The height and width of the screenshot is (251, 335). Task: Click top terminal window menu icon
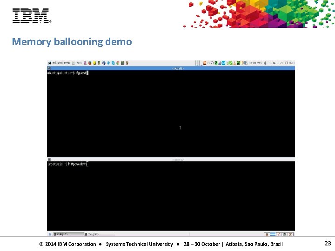[49, 68]
